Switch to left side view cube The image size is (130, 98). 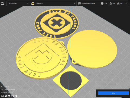point(12,96)
